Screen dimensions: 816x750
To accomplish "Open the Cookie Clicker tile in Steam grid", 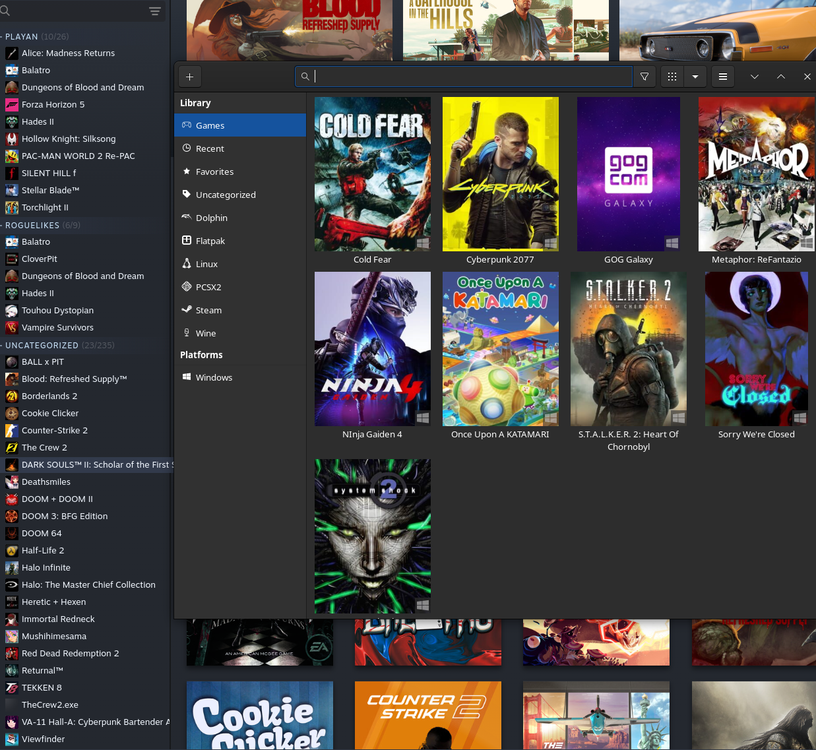I will [260, 716].
